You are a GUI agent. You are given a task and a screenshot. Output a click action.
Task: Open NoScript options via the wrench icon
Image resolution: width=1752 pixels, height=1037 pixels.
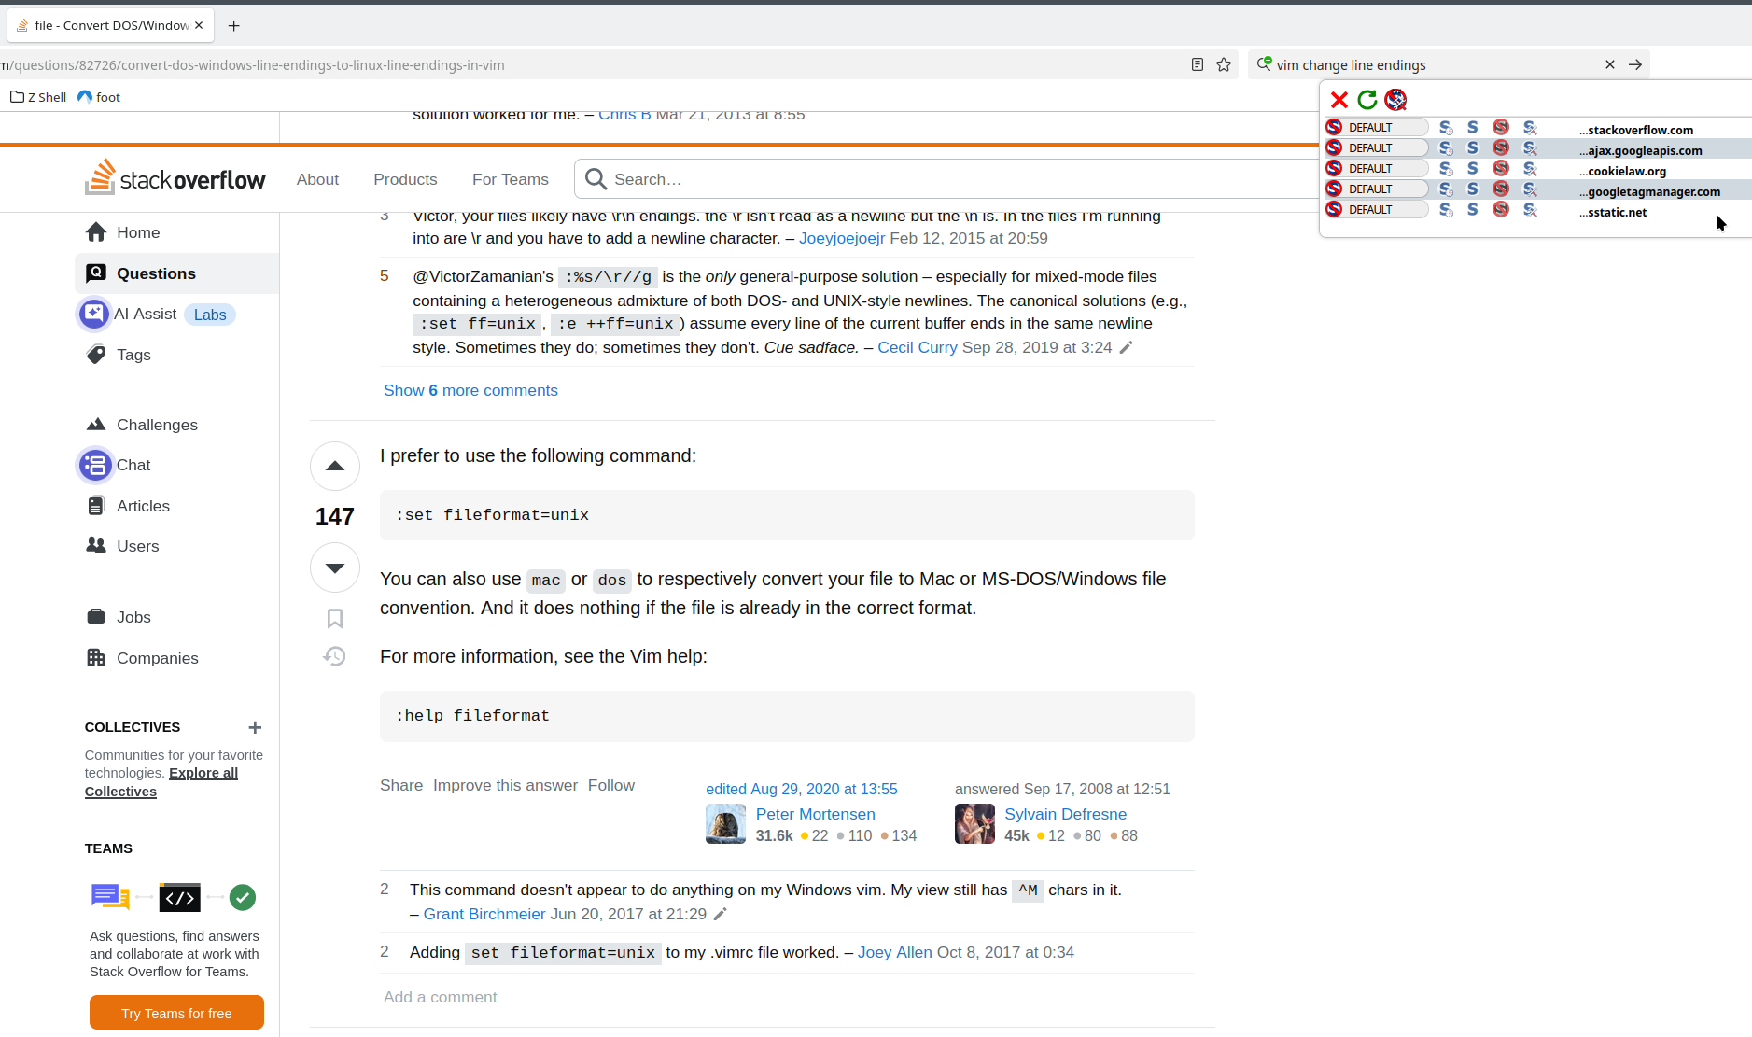(1395, 100)
